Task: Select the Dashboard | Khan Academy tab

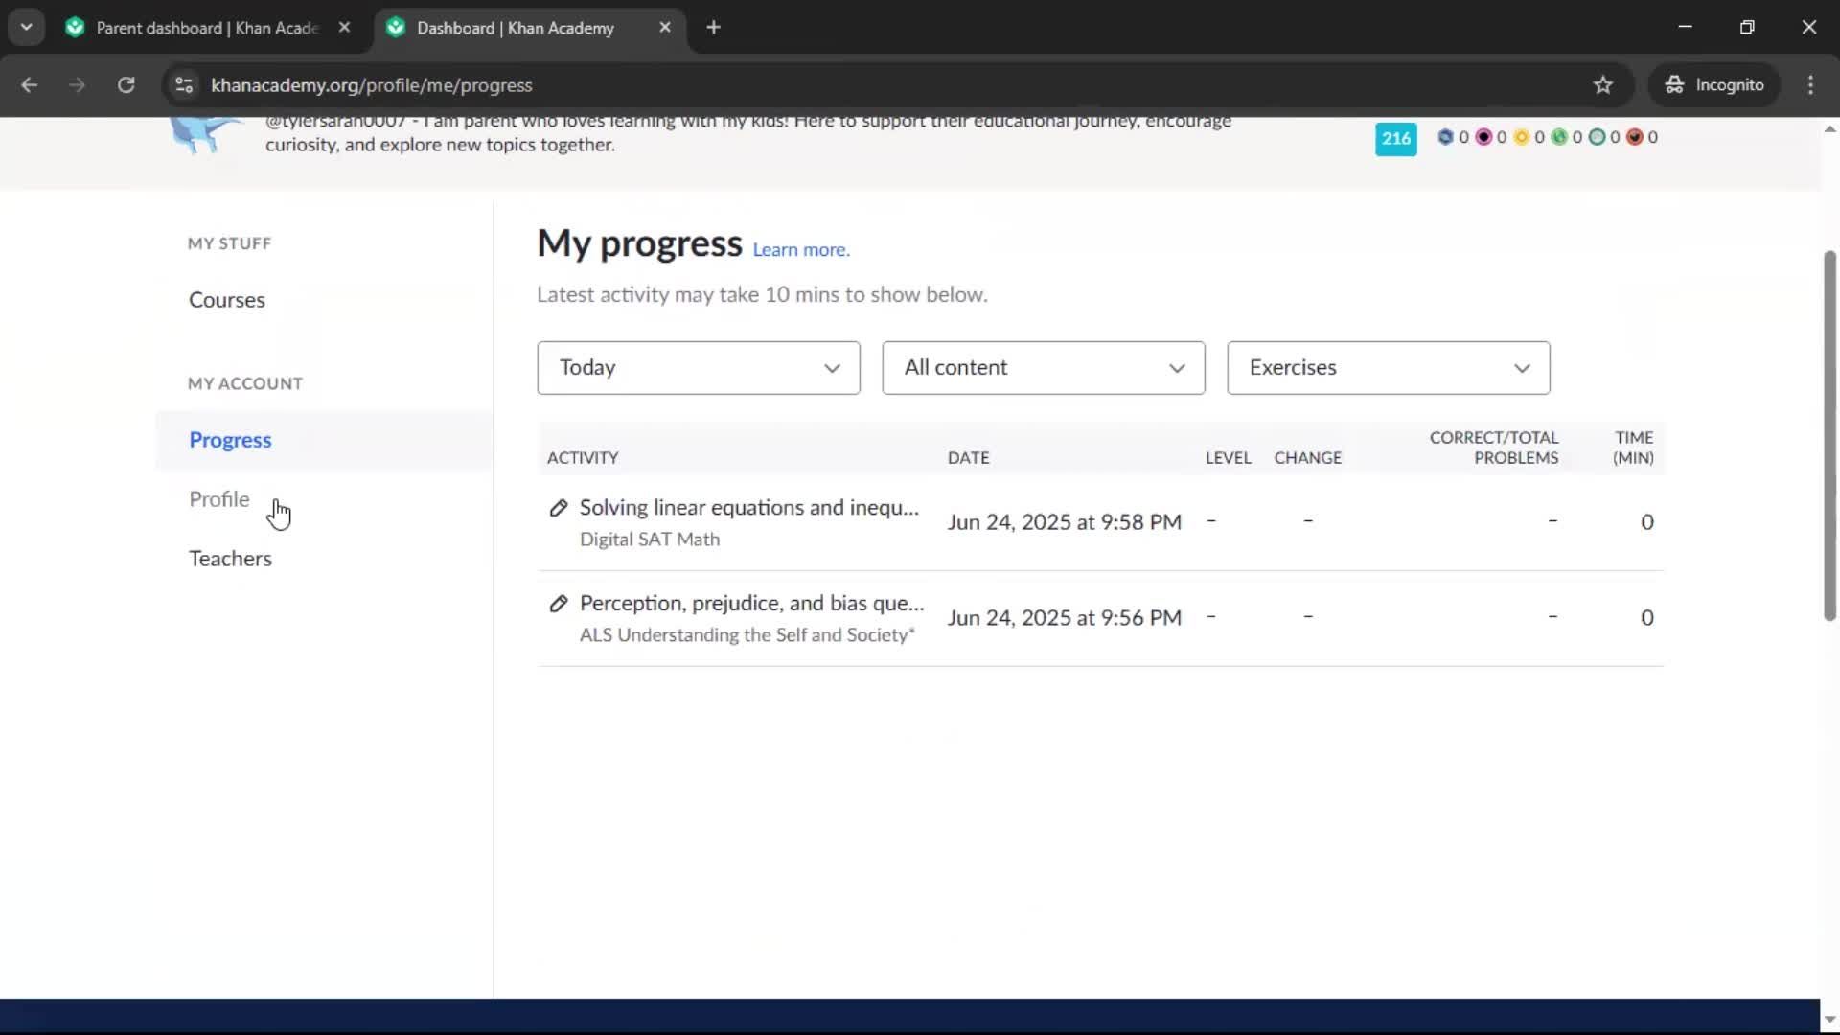Action: pyautogui.click(x=517, y=28)
